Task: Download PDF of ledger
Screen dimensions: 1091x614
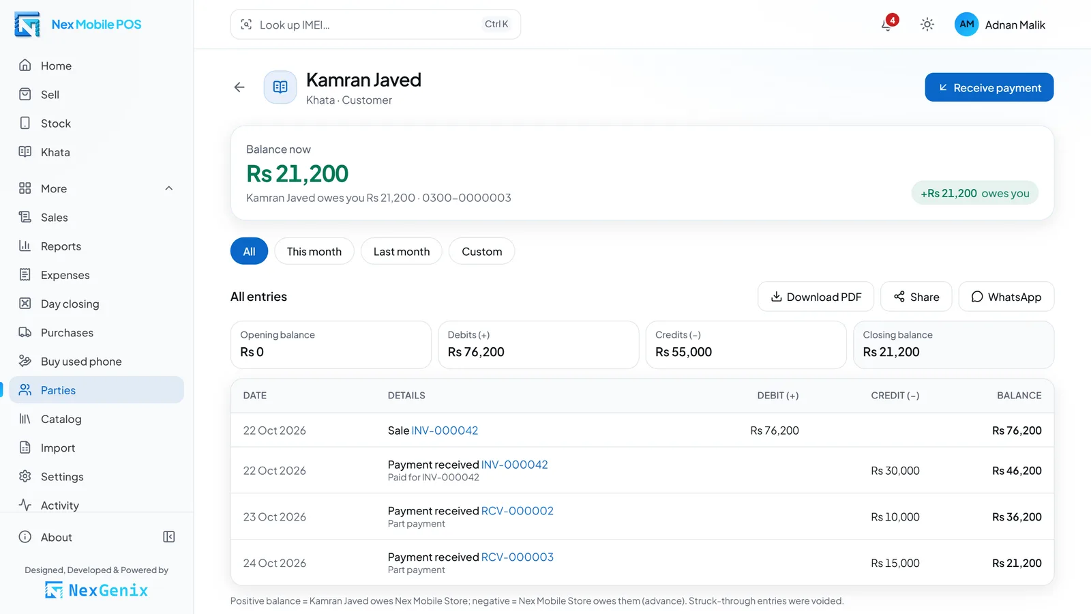Action: 816,297
